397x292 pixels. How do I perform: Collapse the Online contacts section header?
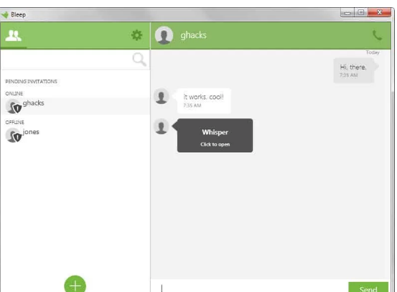[x=14, y=93]
